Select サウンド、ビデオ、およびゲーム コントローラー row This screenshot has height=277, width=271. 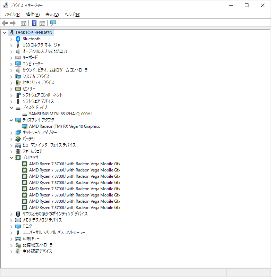click(x=56, y=70)
